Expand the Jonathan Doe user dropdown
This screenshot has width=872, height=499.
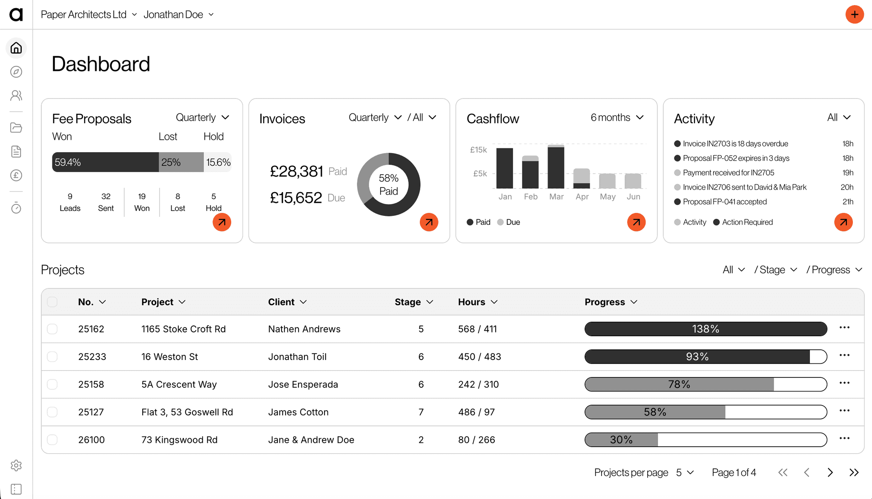pos(178,14)
